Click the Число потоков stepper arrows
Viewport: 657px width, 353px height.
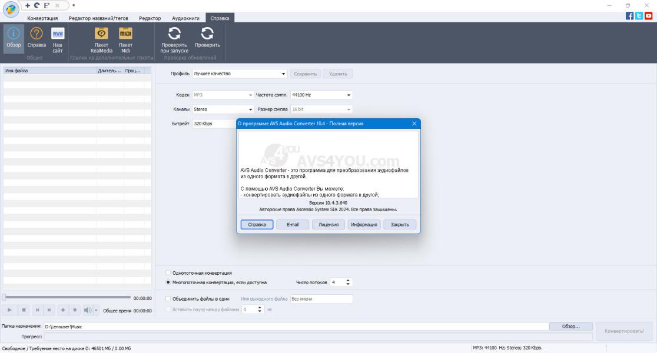coord(348,282)
